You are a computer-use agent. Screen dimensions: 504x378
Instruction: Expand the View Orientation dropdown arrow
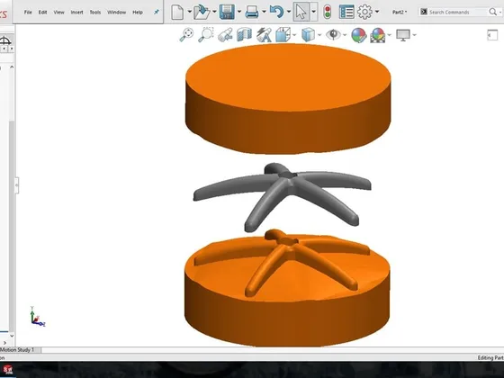pos(294,35)
